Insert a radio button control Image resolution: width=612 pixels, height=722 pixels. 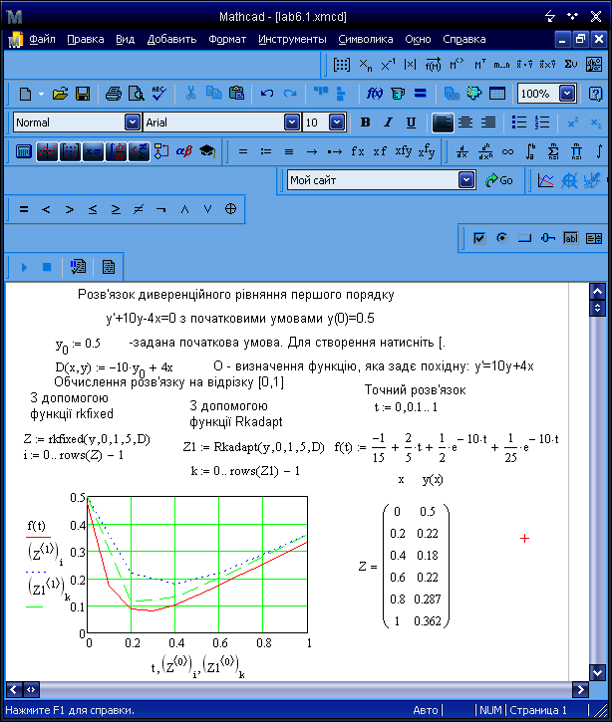[x=501, y=238]
